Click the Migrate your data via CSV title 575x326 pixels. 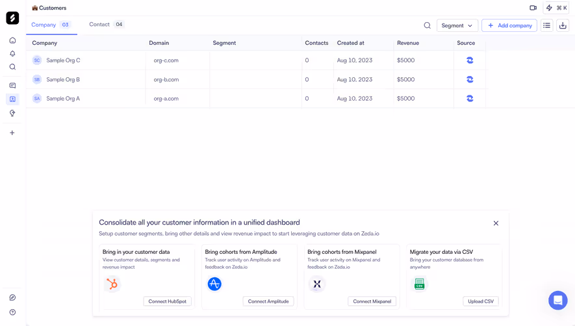[x=441, y=252]
